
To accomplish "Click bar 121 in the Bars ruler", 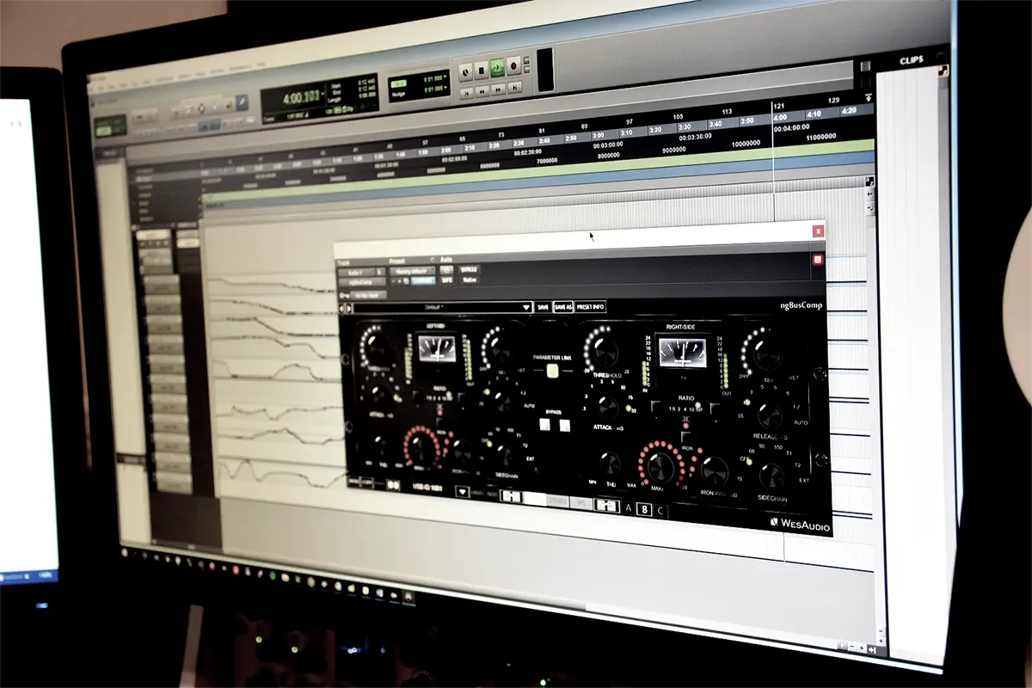I will tap(781, 105).
